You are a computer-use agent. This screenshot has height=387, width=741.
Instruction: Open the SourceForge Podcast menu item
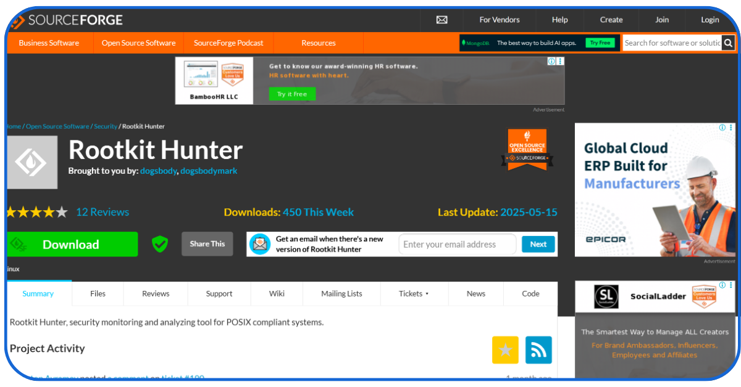tap(228, 43)
